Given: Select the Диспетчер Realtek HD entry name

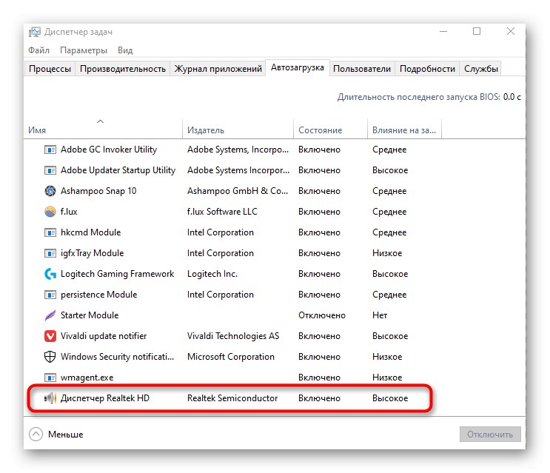Looking at the screenshot, I should click(x=105, y=398).
